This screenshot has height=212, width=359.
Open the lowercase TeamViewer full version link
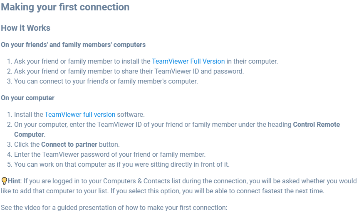click(x=80, y=114)
